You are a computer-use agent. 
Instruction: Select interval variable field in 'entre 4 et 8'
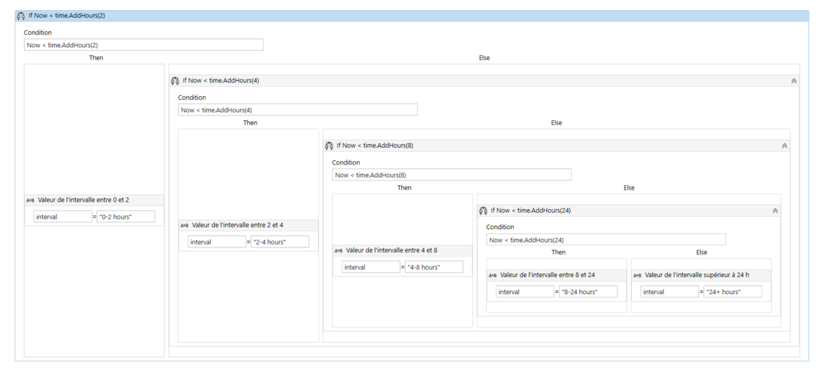coord(371,267)
